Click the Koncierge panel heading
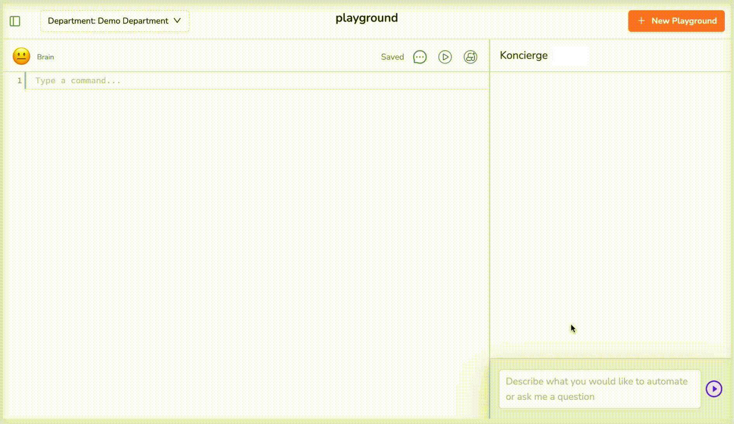 (x=524, y=55)
